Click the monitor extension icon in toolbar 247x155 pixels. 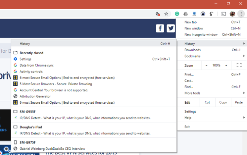[194, 14]
